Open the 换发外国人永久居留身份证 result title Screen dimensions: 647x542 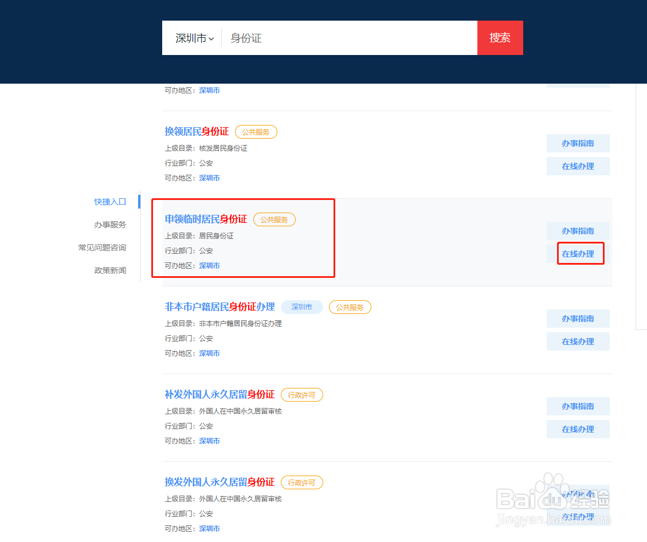pos(220,482)
